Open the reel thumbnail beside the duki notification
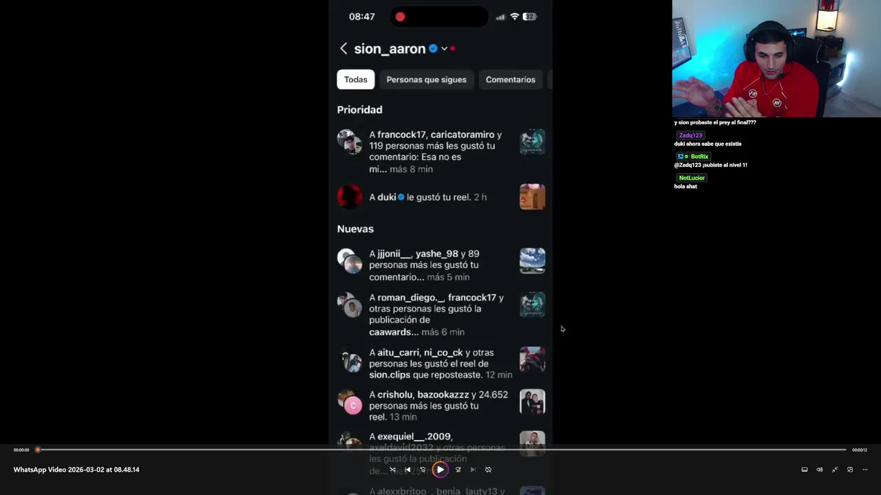Viewport: 881px width, 495px height. pyautogui.click(x=532, y=197)
